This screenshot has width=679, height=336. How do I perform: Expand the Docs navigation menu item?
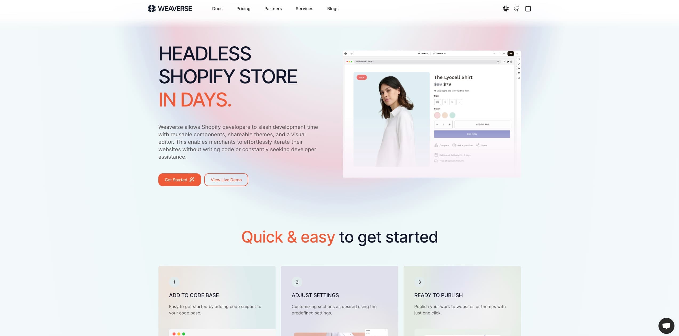[x=217, y=9]
